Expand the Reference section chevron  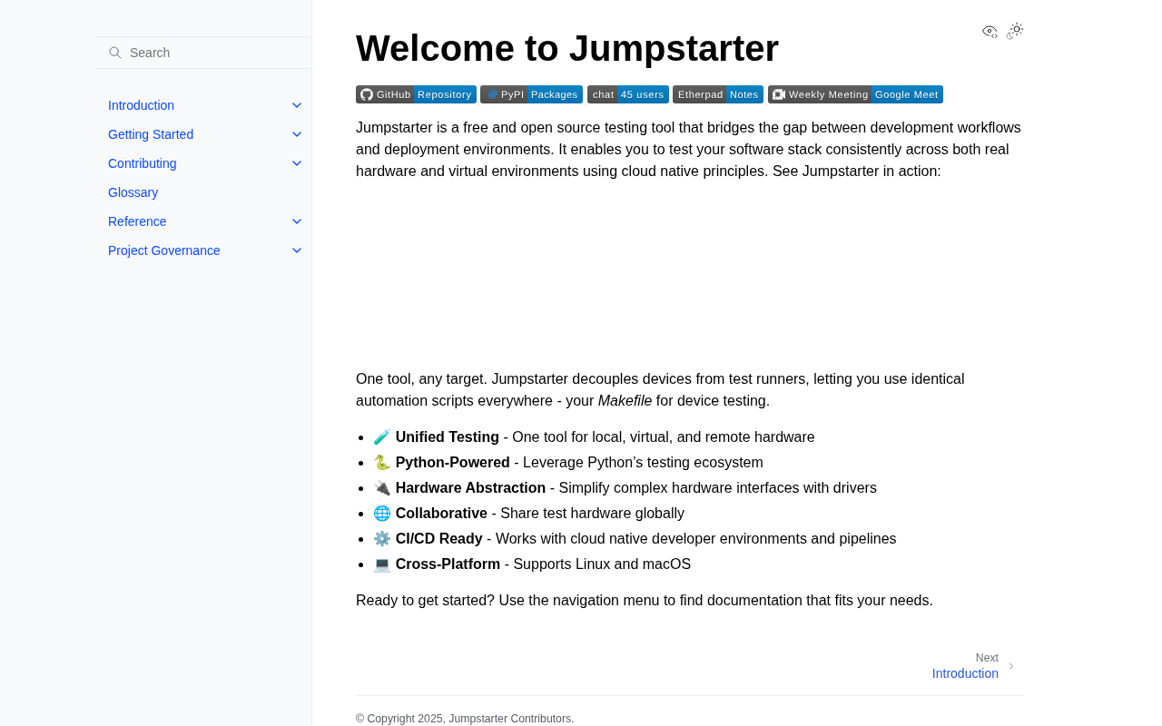[297, 221]
